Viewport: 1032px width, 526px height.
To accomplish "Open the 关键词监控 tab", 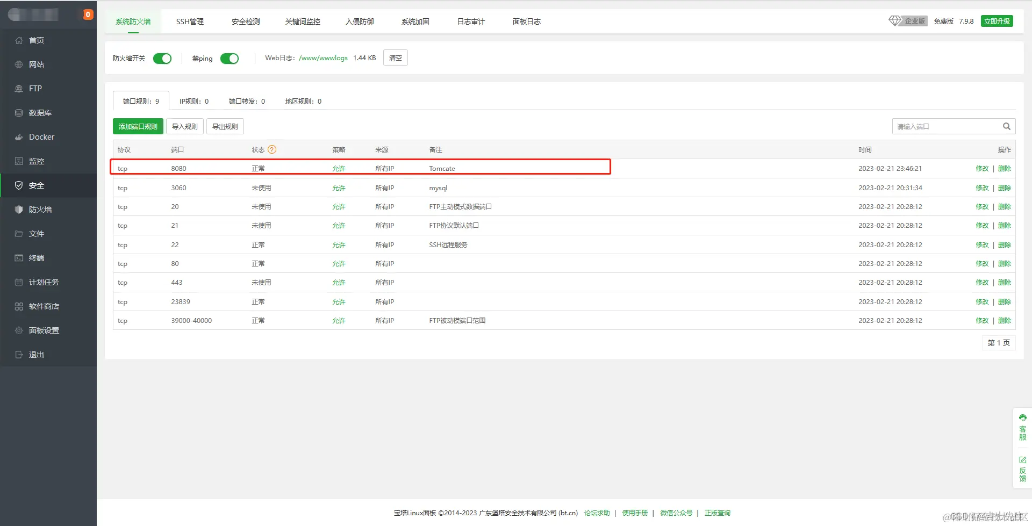I will coord(303,21).
